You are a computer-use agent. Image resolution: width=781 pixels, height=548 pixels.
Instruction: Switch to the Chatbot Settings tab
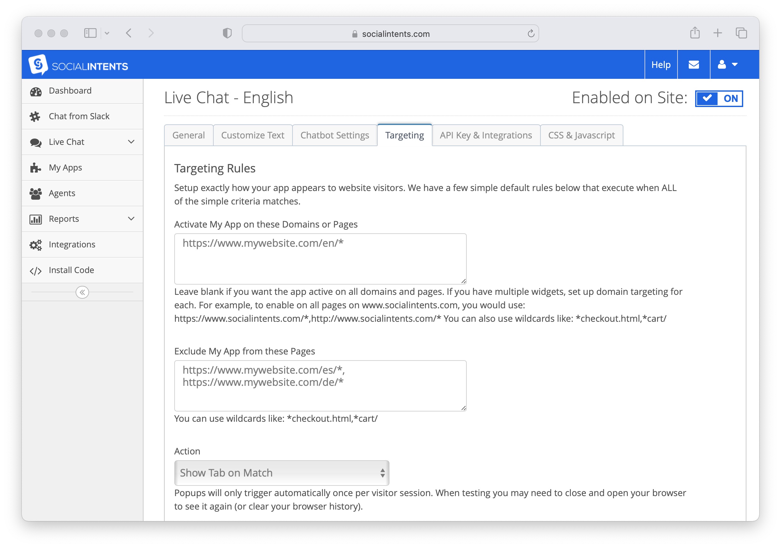(334, 136)
